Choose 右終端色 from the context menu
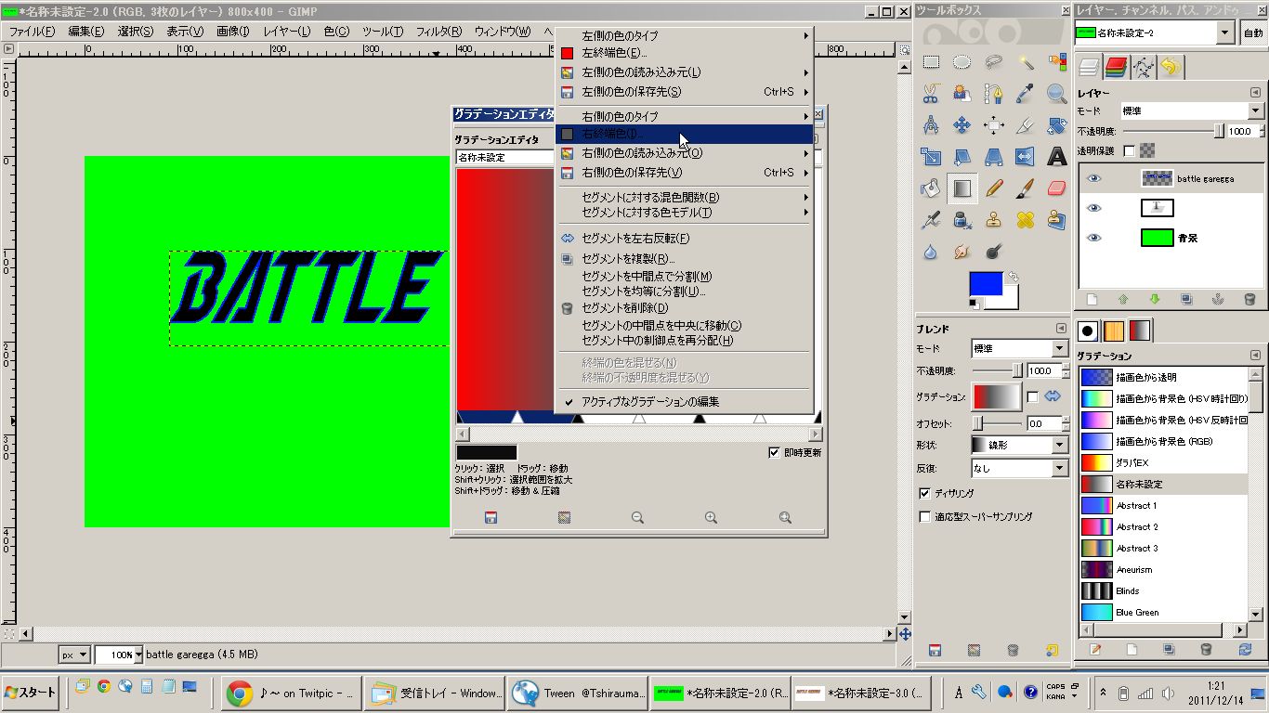 [x=684, y=134]
